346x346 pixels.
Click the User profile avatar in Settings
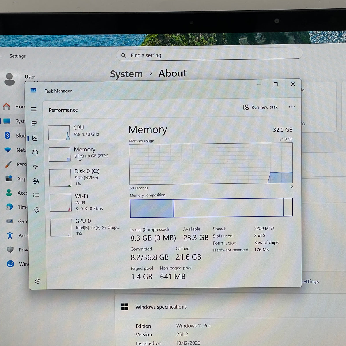(x=10, y=79)
